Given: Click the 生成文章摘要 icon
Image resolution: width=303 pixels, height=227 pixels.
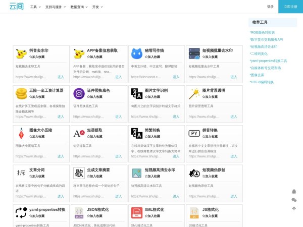Looking at the screenshot, I should 79,173.
